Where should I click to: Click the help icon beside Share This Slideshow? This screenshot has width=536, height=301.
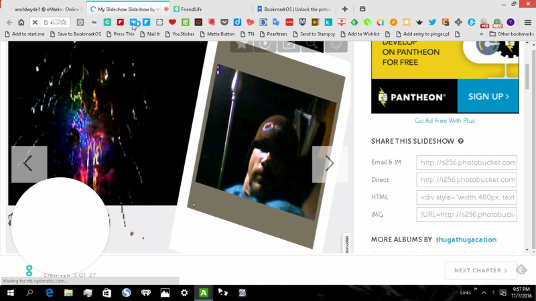tap(461, 141)
